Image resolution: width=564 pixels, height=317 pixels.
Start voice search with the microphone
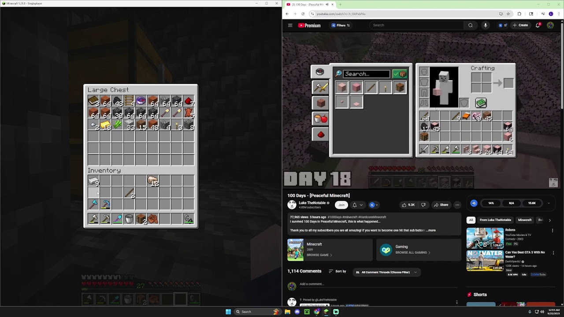485,25
